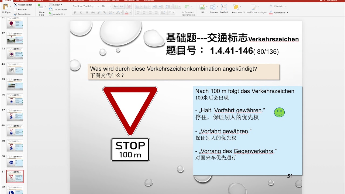Apply a bulleted list
Screen dimensions: 345x194
point(138,6)
